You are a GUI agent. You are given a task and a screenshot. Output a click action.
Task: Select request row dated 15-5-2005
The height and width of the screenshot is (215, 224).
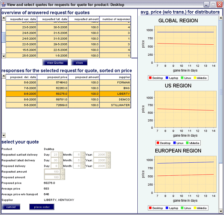point(68,50)
